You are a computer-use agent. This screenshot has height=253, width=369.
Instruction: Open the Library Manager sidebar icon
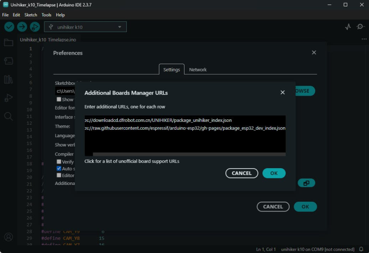tap(8, 79)
